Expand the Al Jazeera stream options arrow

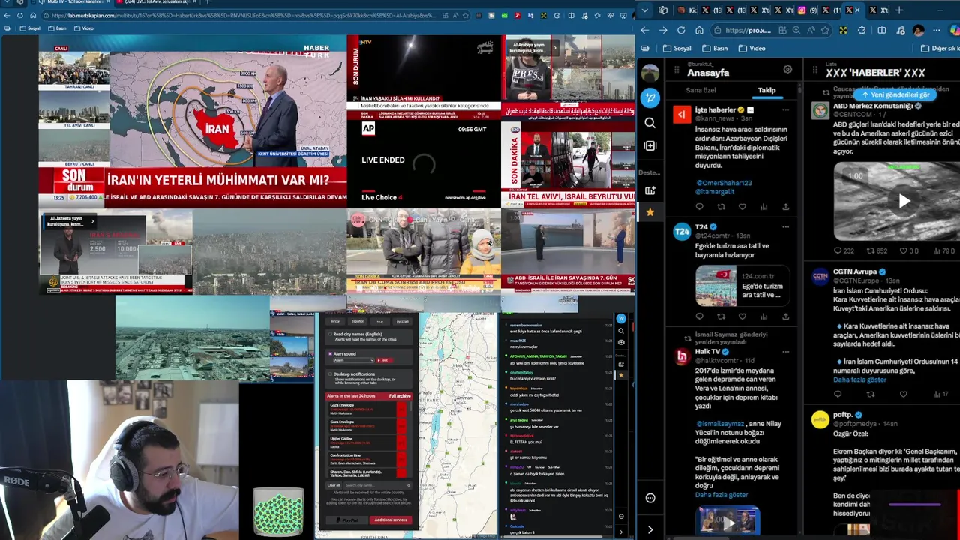pos(92,220)
